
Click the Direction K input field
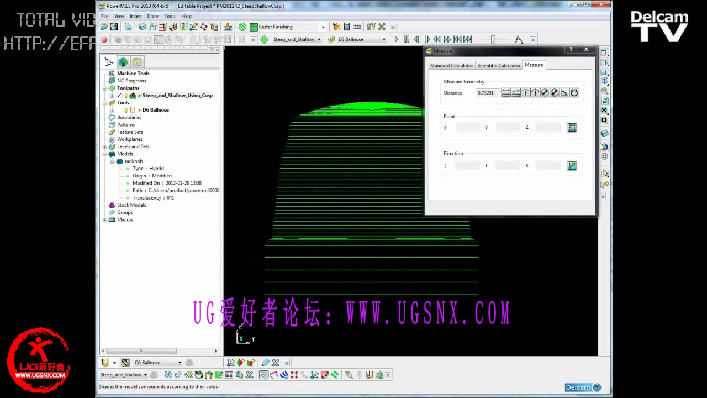[548, 165]
